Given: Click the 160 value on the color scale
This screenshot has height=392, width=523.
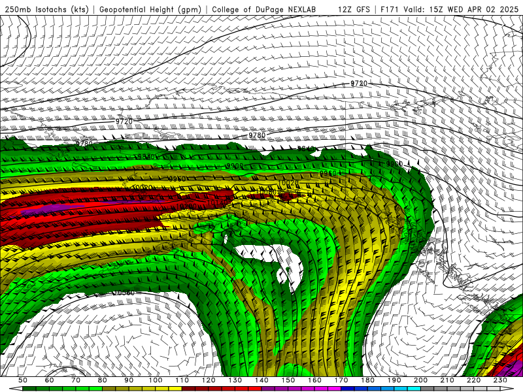Looking at the screenshot, I should click(x=314, y=380).
